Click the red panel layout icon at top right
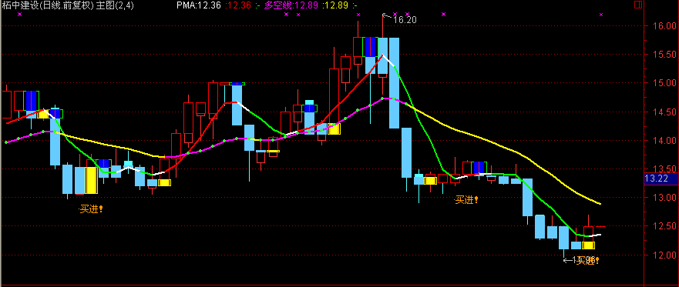679x287 pixels. point(650,5)
